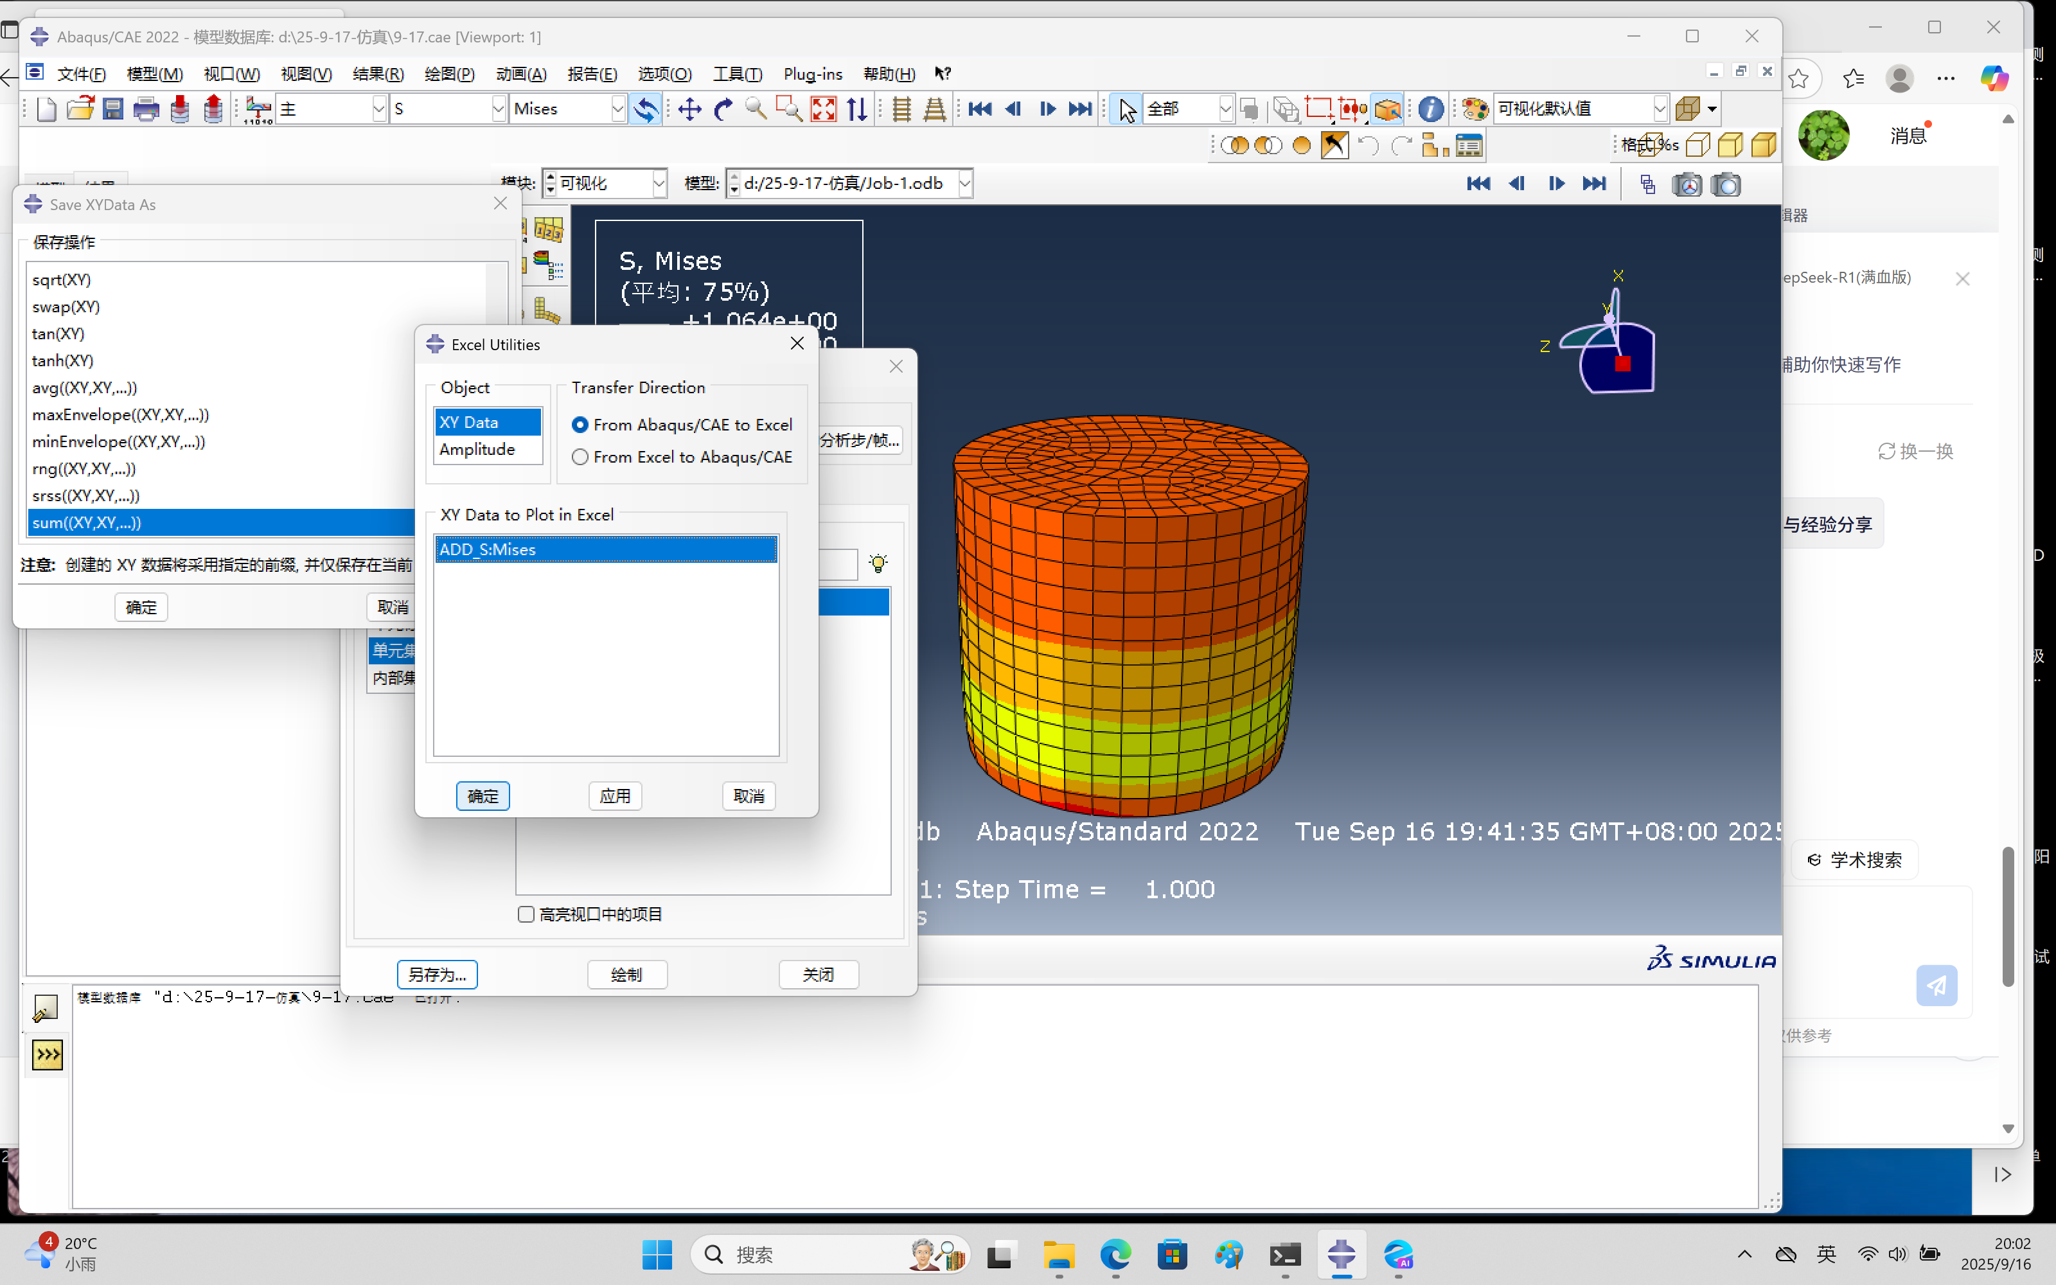Click the drag-select rectangle tool icon
2056x1285 pixels.
point(1318,109)
